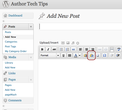This screenshot has height=110, width=122.
Task: Insert an ordered numbered list
Action: (x=67, y=49)
